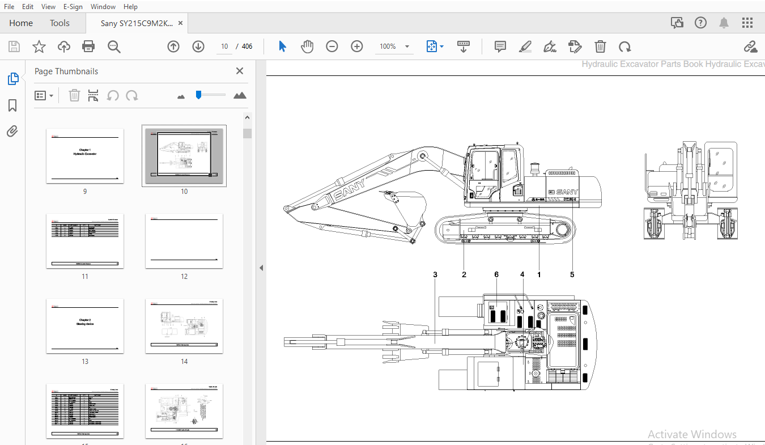
Task: Add a comment with speech bubble icon
Action: coord(500,46)
